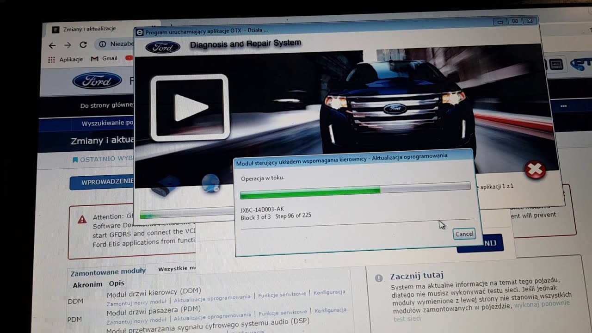Click the monitor icon at the page's top right
The width and height of the screenshot is (592, 333).
pyautogui.click(x=556, y=64)
